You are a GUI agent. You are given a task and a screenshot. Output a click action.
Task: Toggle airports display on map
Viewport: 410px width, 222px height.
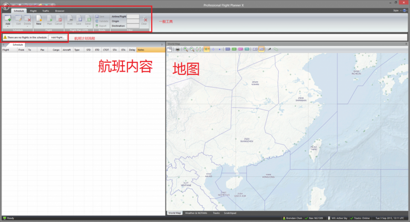coord(207,49)
